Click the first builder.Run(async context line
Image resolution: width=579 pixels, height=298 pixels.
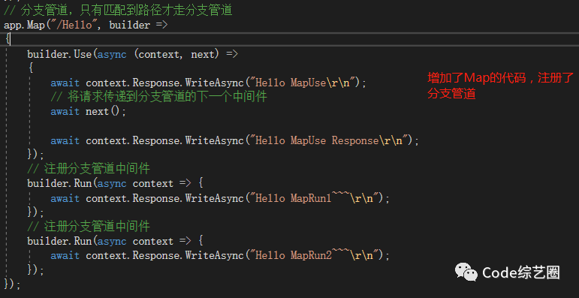(x=115, y=183)
